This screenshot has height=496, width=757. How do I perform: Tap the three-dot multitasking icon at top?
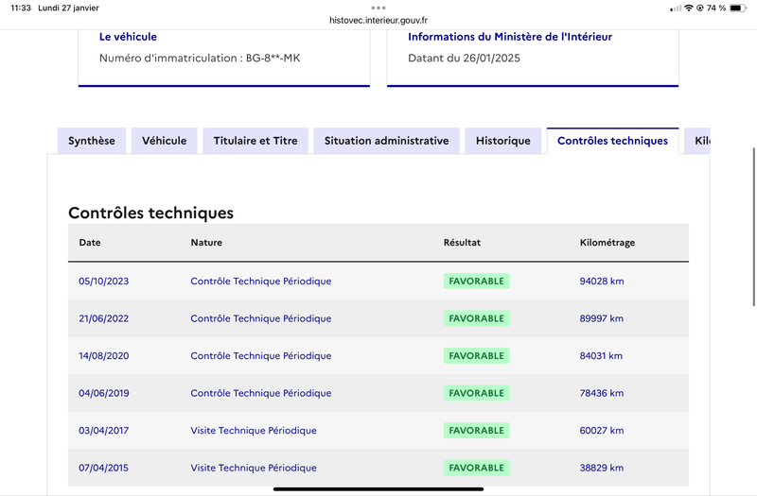coord(378,8)
